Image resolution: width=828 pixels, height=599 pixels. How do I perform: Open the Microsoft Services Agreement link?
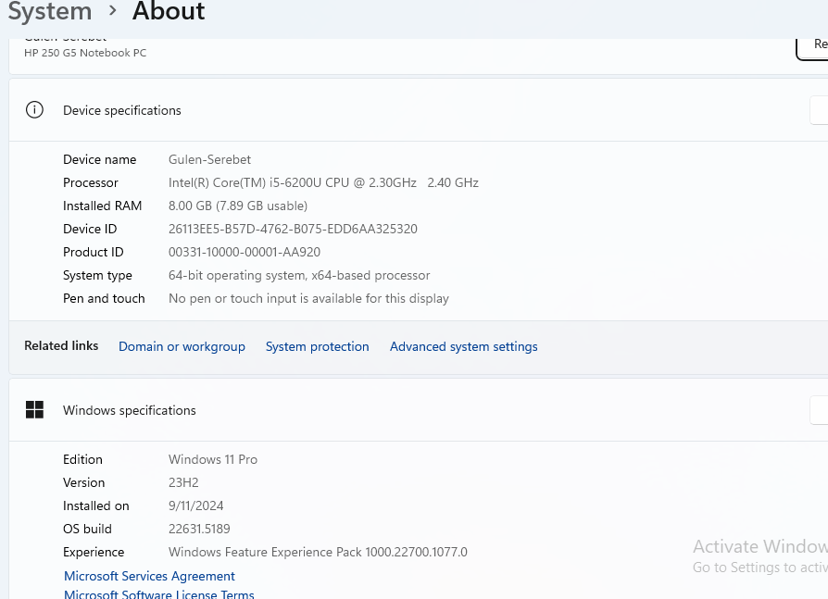[x=149, y=576]
